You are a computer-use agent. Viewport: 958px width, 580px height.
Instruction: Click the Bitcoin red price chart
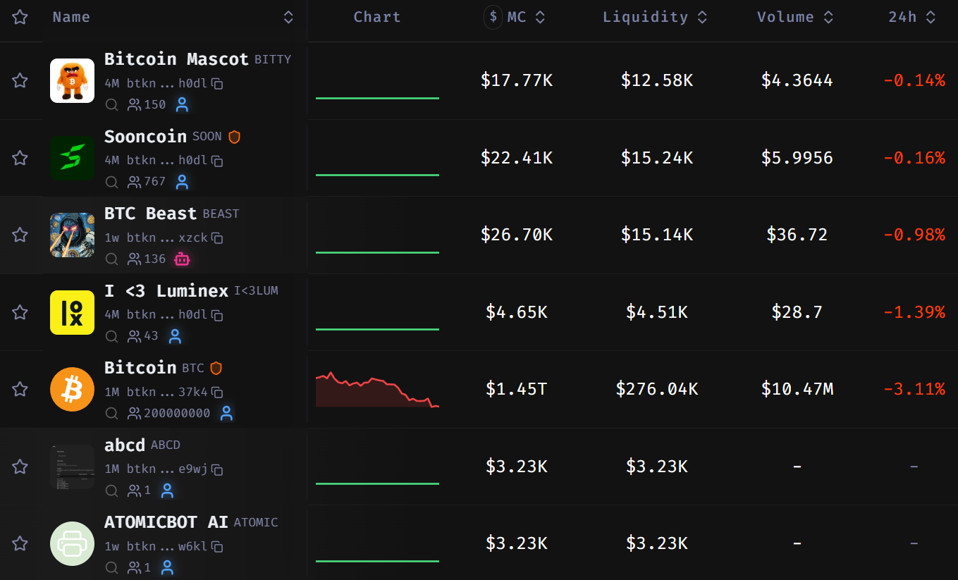[377, 390]
